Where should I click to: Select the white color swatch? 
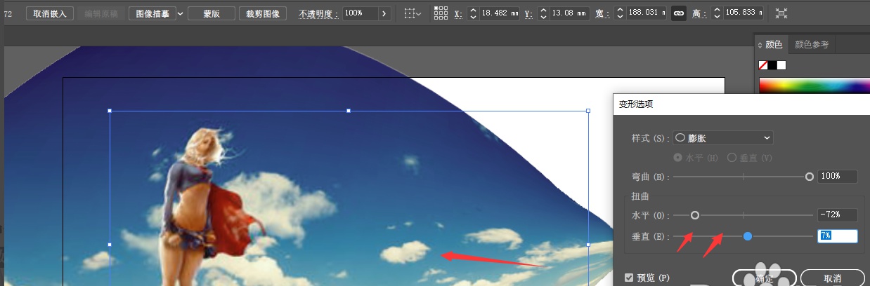pos(781,65)
